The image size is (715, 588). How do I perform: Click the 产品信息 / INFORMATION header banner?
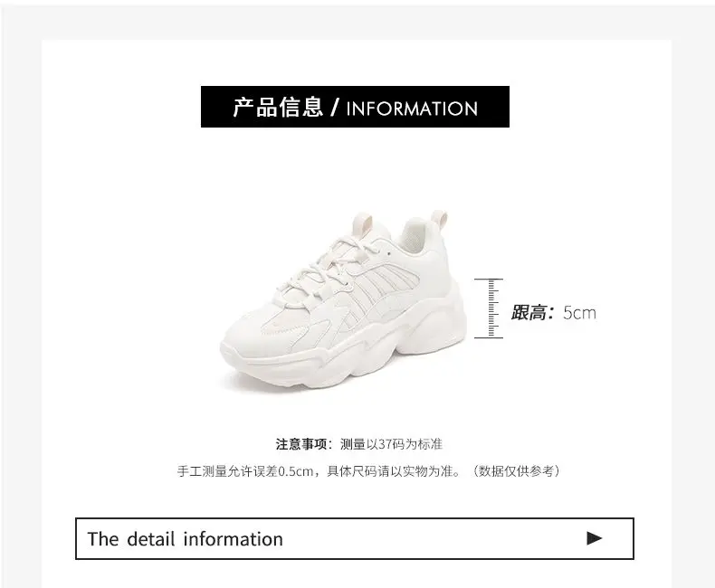355,107
